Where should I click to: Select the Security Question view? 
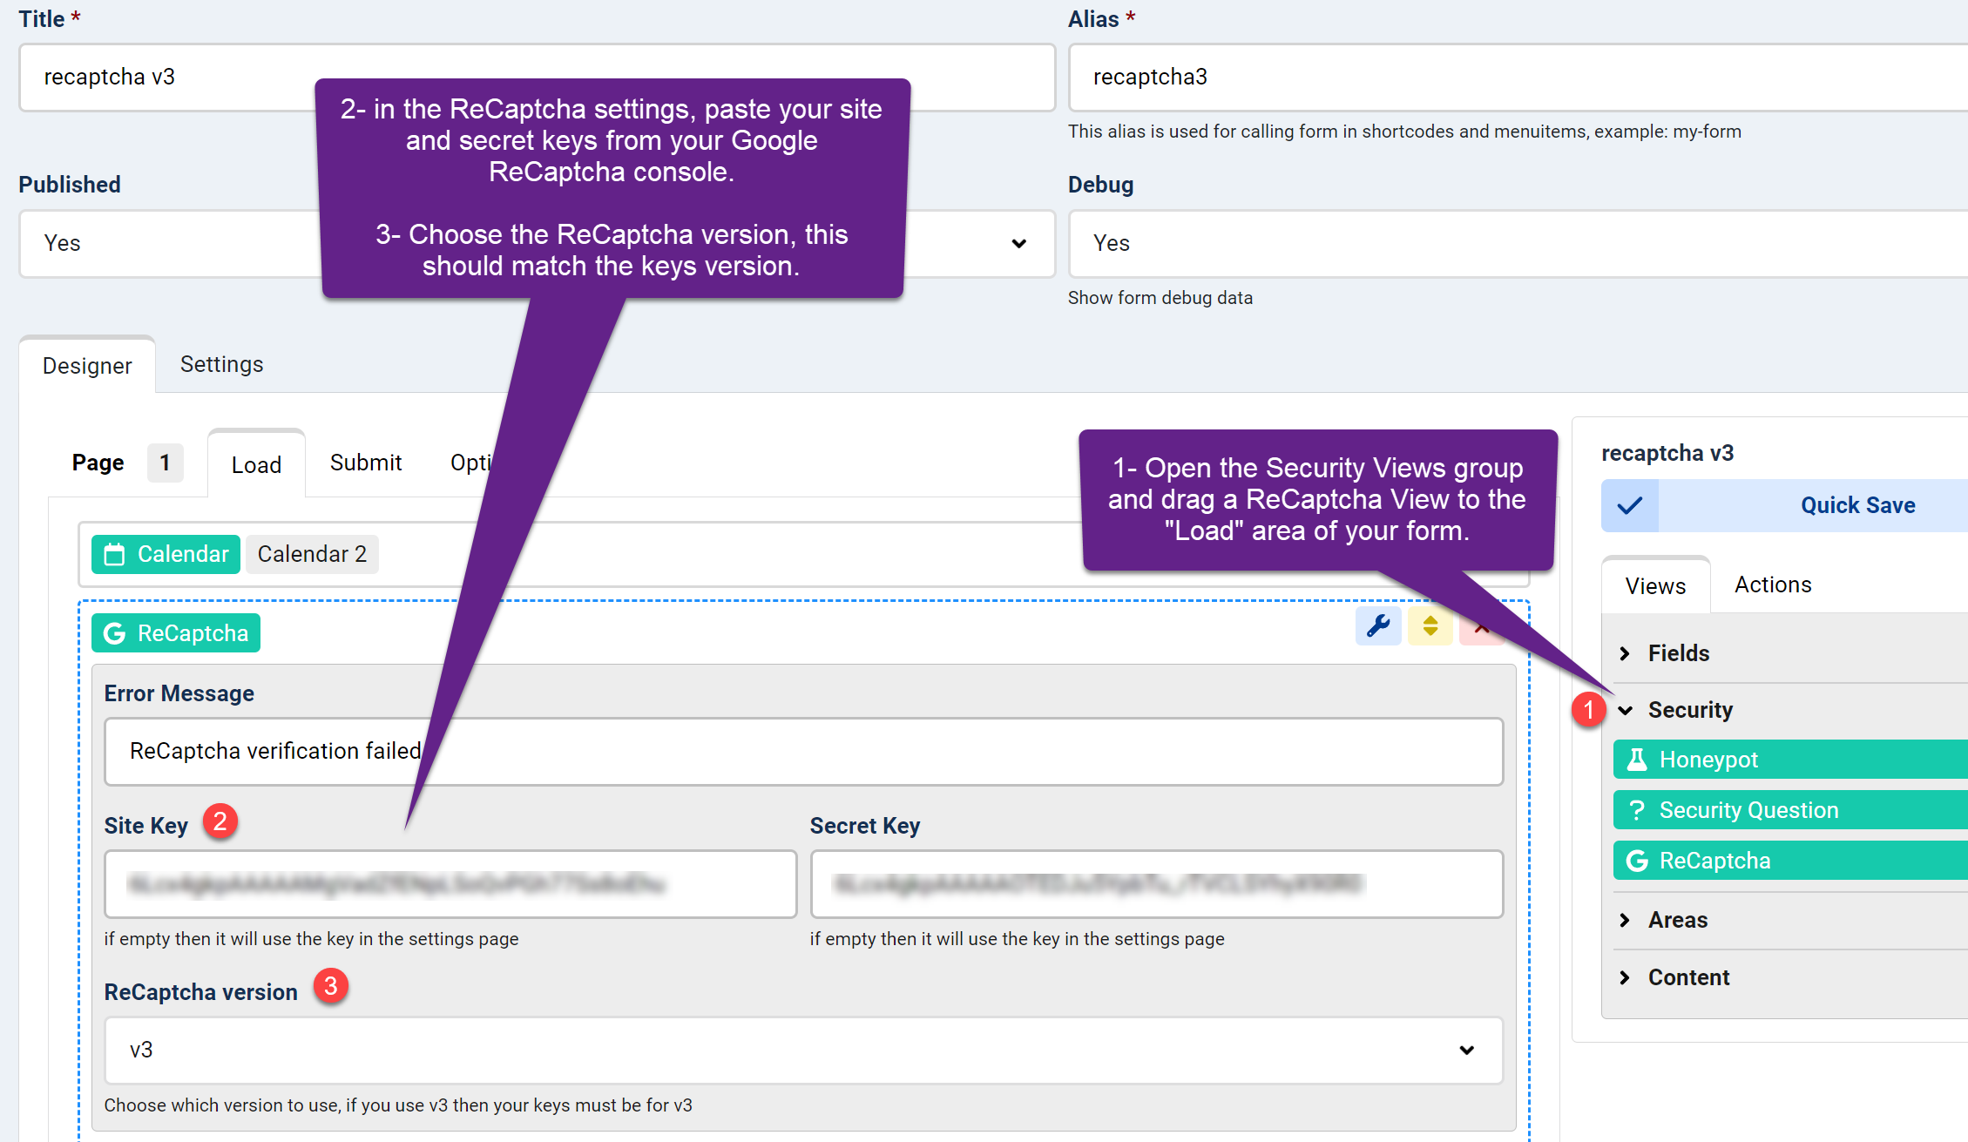(x=1790, y=810)
